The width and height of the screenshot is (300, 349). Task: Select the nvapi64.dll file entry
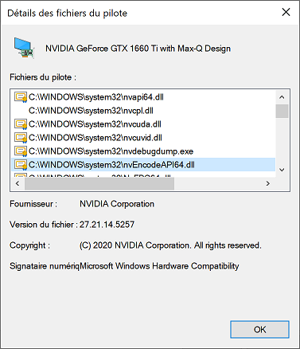(x=96, y=97)
